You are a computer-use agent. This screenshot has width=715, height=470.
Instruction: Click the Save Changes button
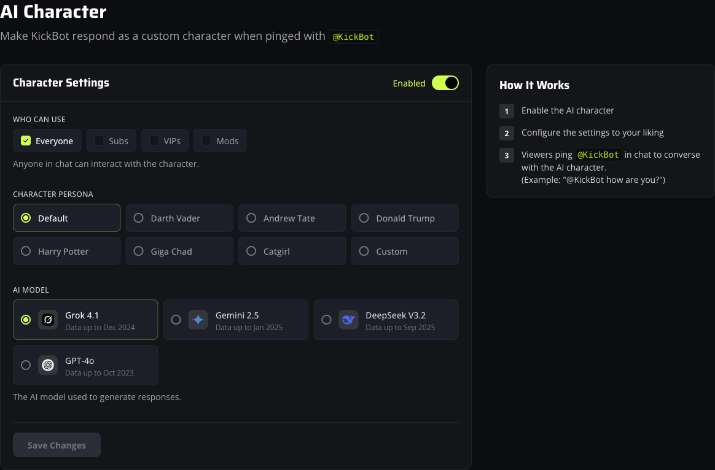tap(57, 445)
